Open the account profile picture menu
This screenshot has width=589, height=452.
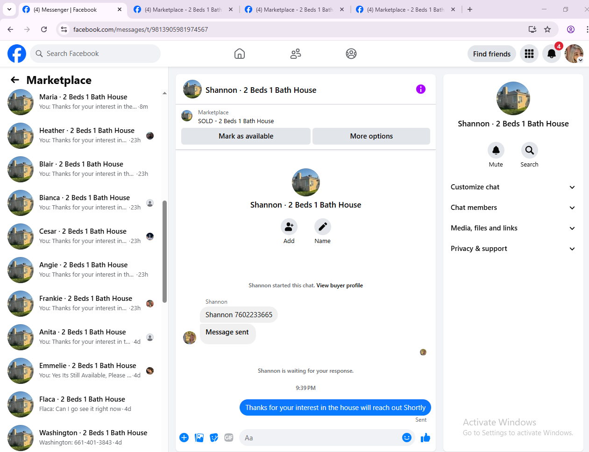click(574, 54)
